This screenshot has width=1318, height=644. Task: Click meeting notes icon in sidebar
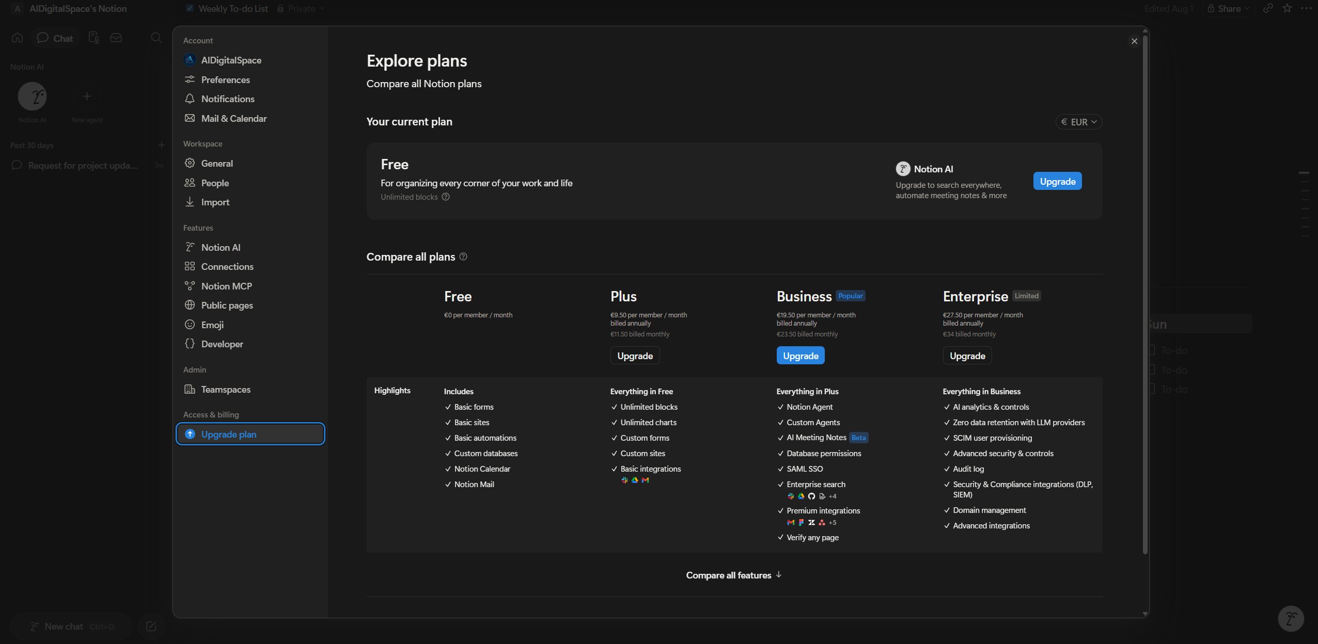point(94,38)
